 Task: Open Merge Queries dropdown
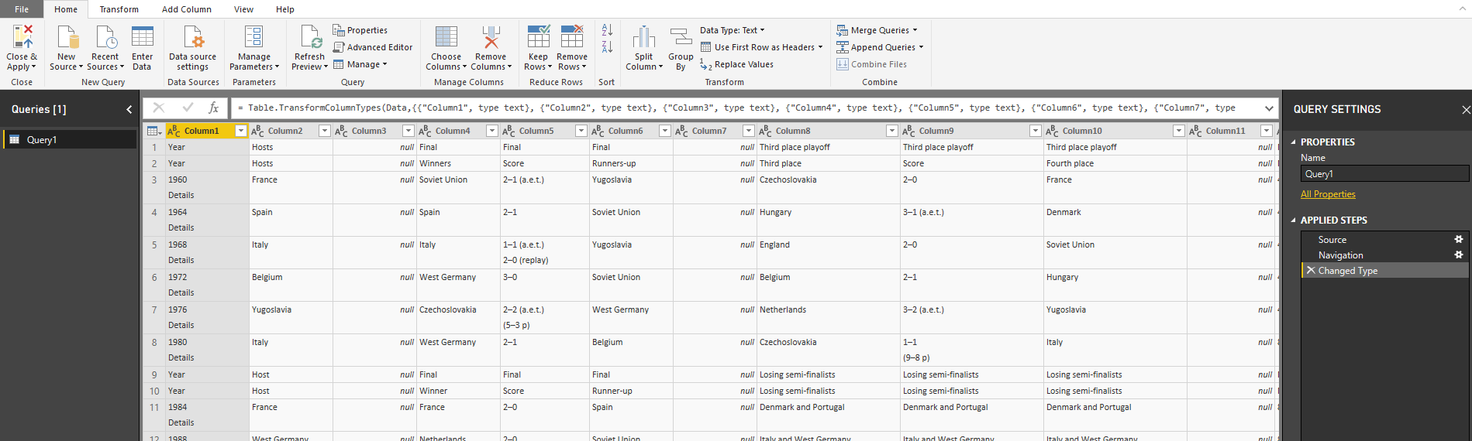[877, 30]
